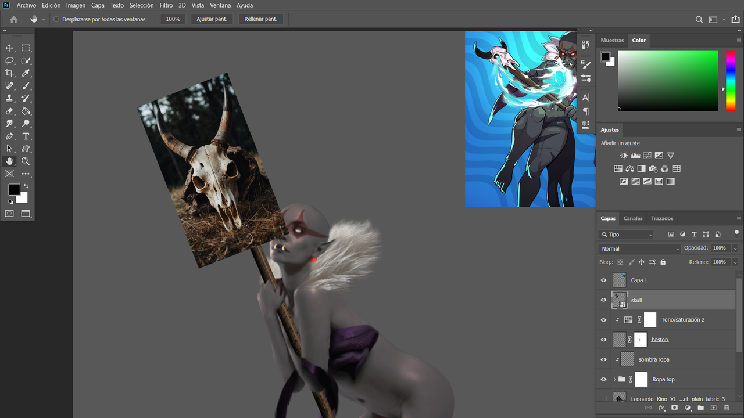Open the Hand tool preset dropdown
744x418 pixels.
coord(44,19)
